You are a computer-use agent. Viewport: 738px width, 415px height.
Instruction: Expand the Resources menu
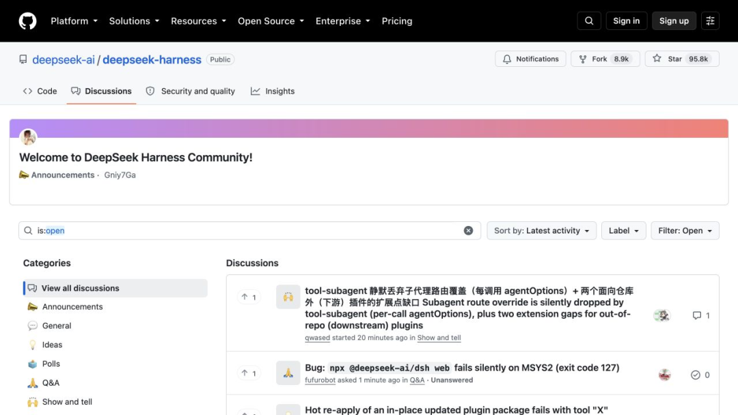pos(199,21)
